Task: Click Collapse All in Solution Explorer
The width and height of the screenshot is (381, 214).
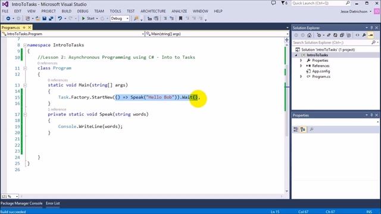Action: click(342, 35)
